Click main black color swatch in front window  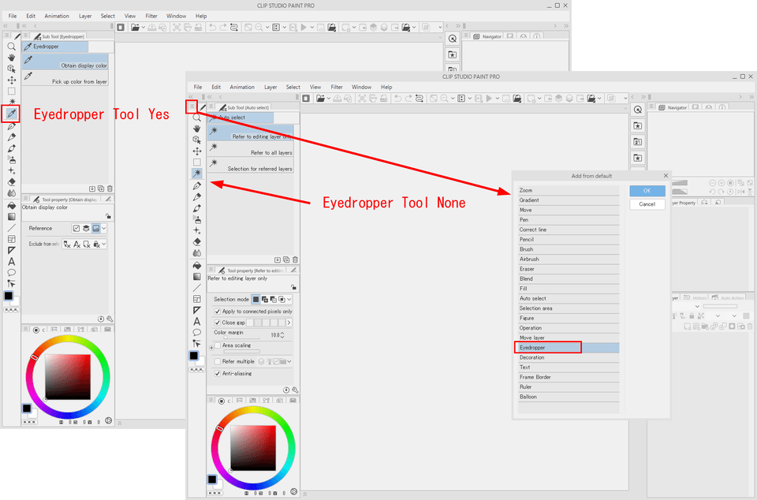tap(194, 356)
